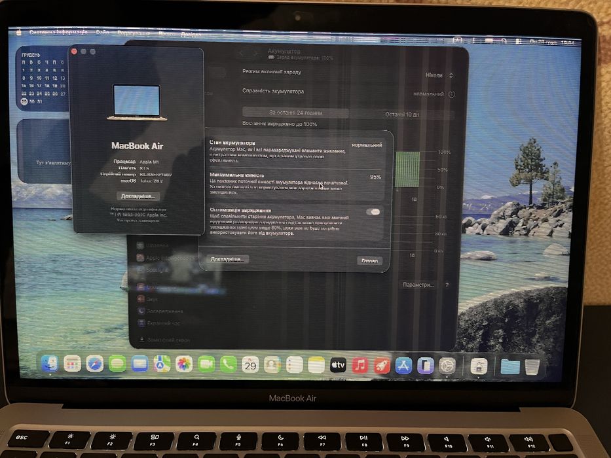This screenshot has width=611, height=458.
Task: Click Докладніше in the About MacBook Air window
Action: pyautogui.click(x=138, y=196)
